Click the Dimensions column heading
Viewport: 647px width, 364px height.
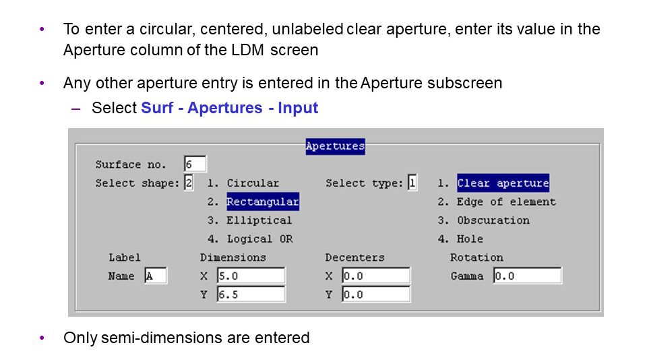(233, 257)
